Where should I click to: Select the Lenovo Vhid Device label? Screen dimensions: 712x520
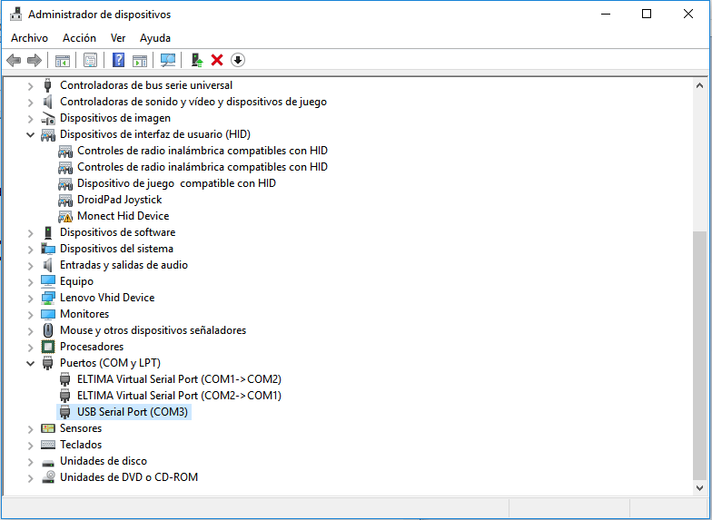(x=107, y=298)
